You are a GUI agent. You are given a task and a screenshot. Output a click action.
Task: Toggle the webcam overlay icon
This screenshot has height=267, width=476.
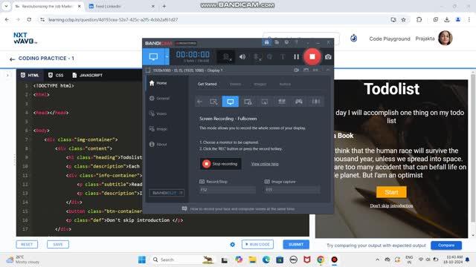coord(226,56)
